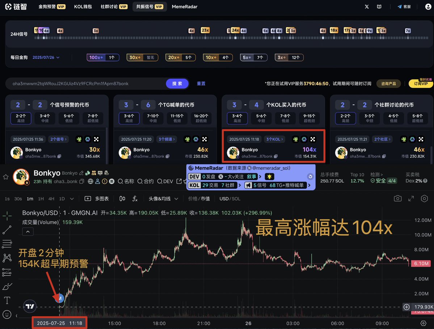Open the 多图表 multi-chart button
434x329 pixels.
pos(97,199)
